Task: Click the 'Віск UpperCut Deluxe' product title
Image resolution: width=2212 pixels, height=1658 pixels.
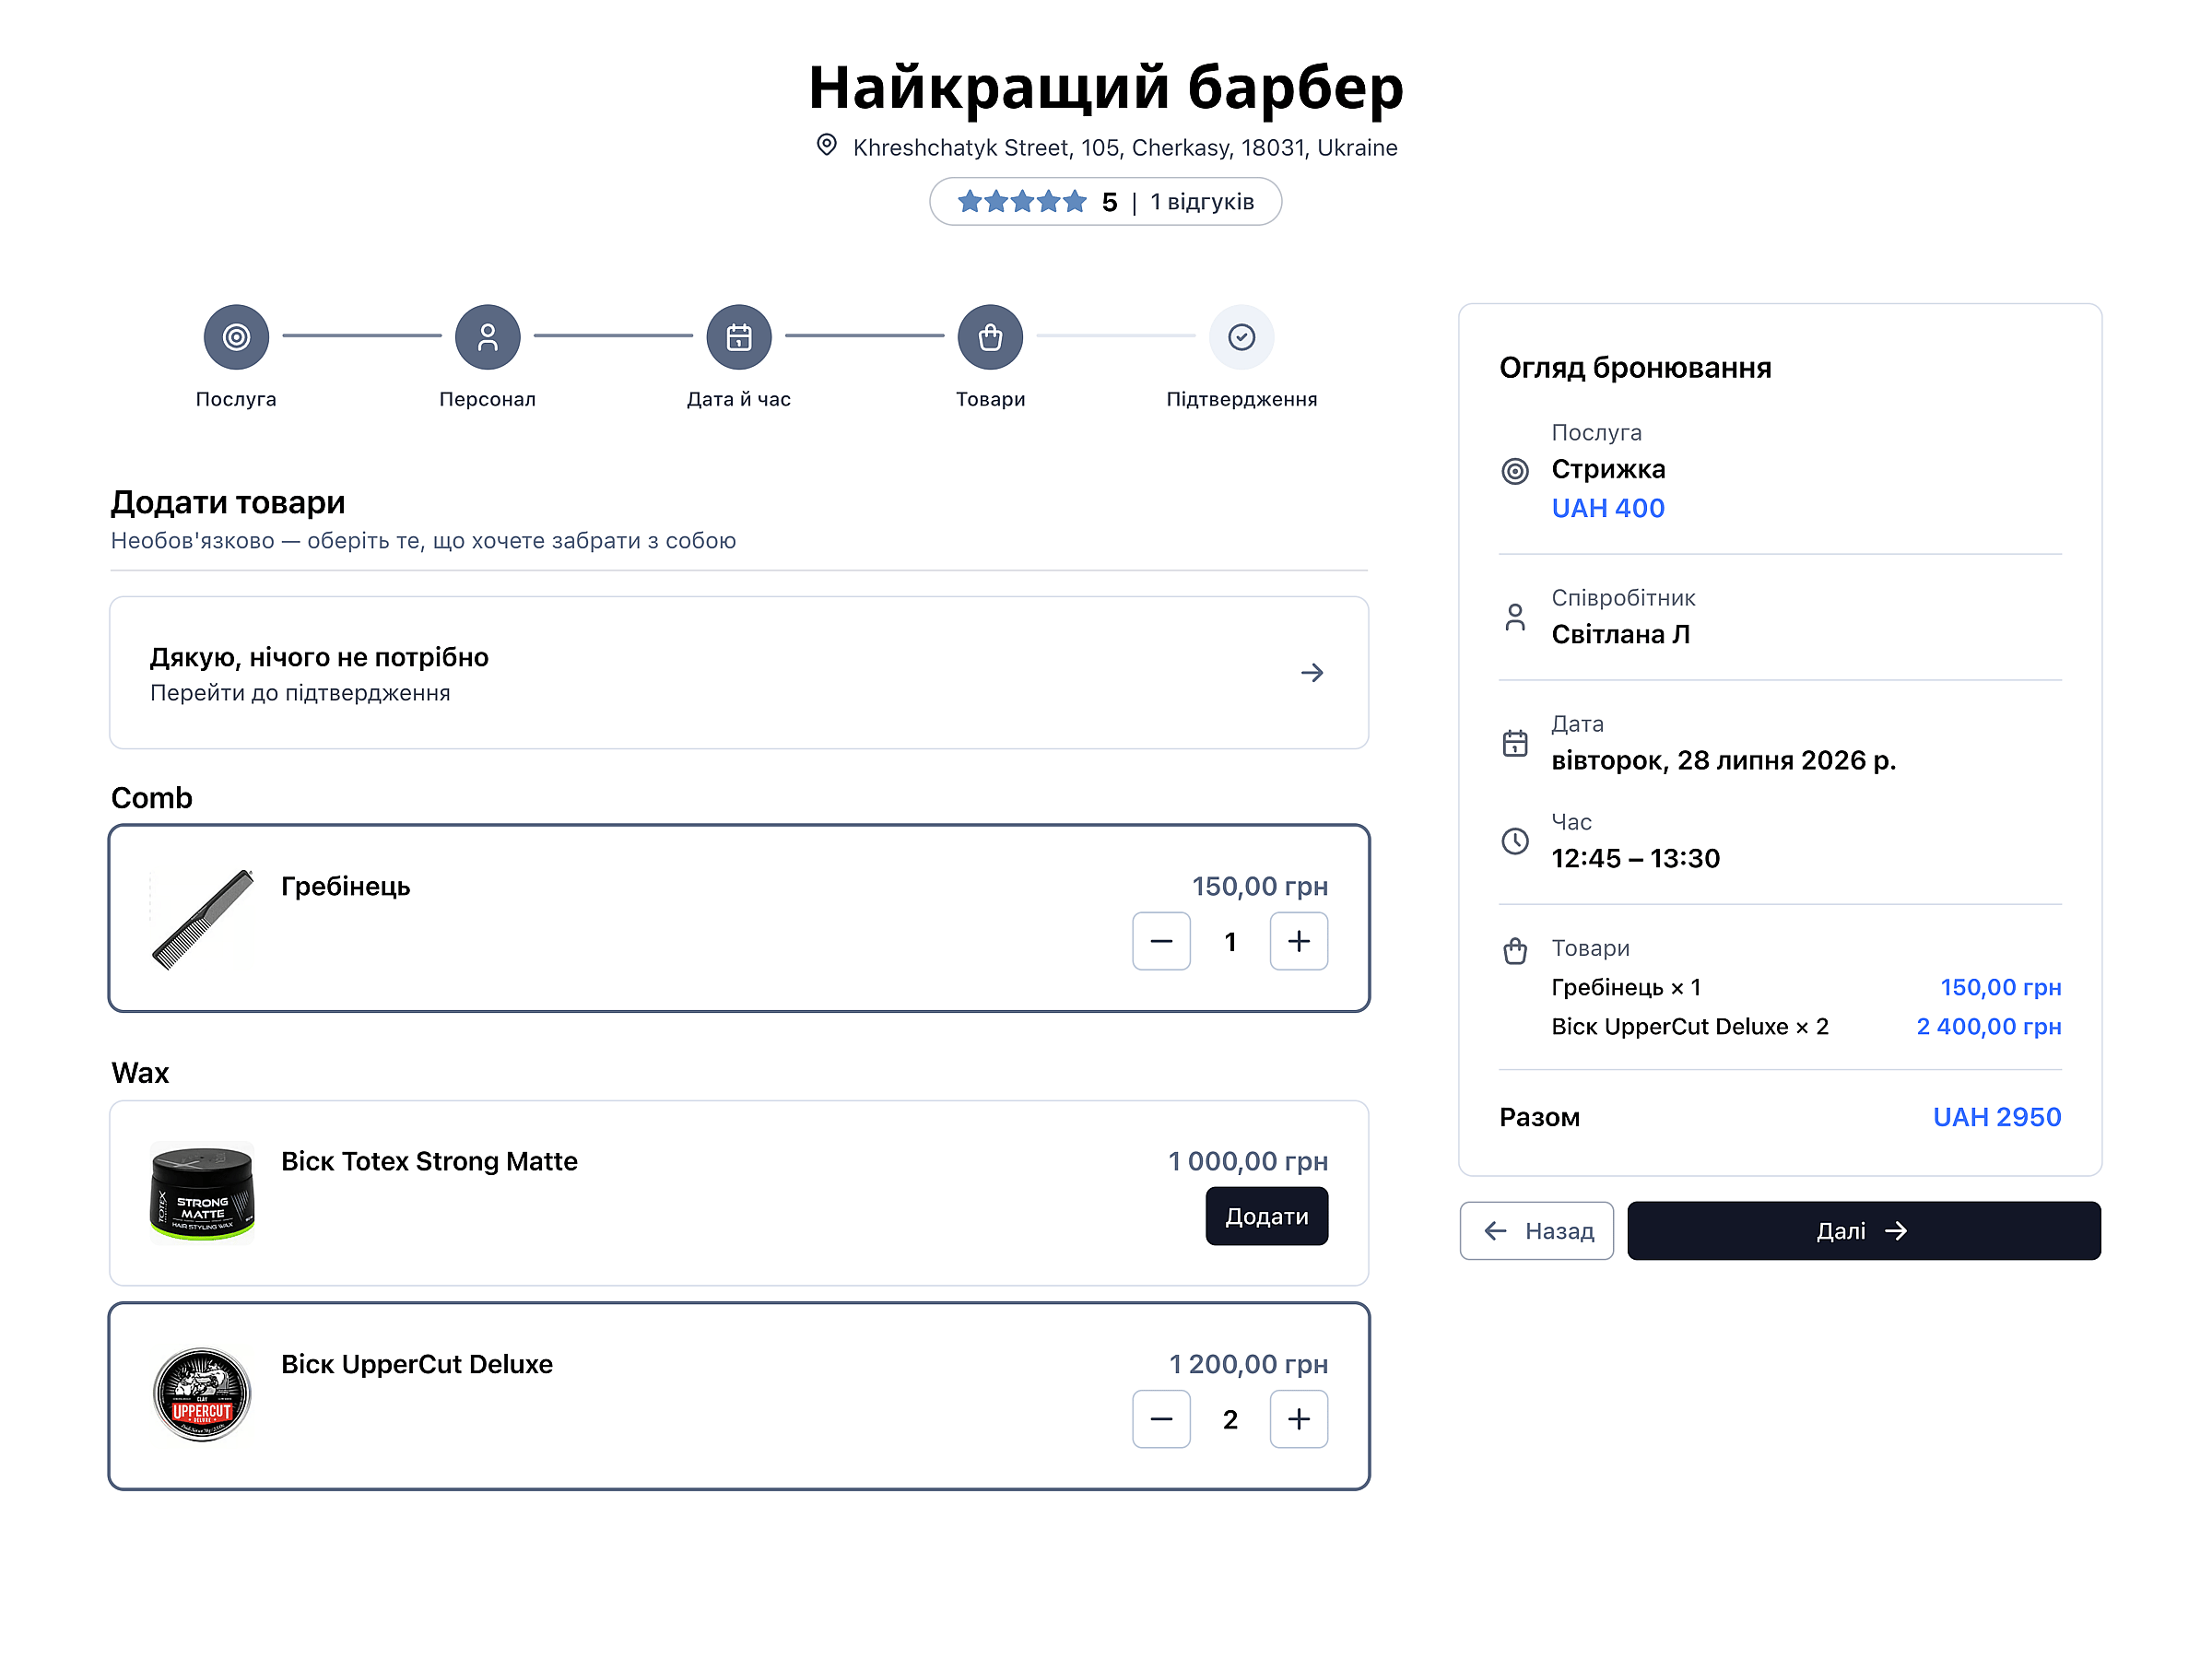Action: click(417, 1364)
